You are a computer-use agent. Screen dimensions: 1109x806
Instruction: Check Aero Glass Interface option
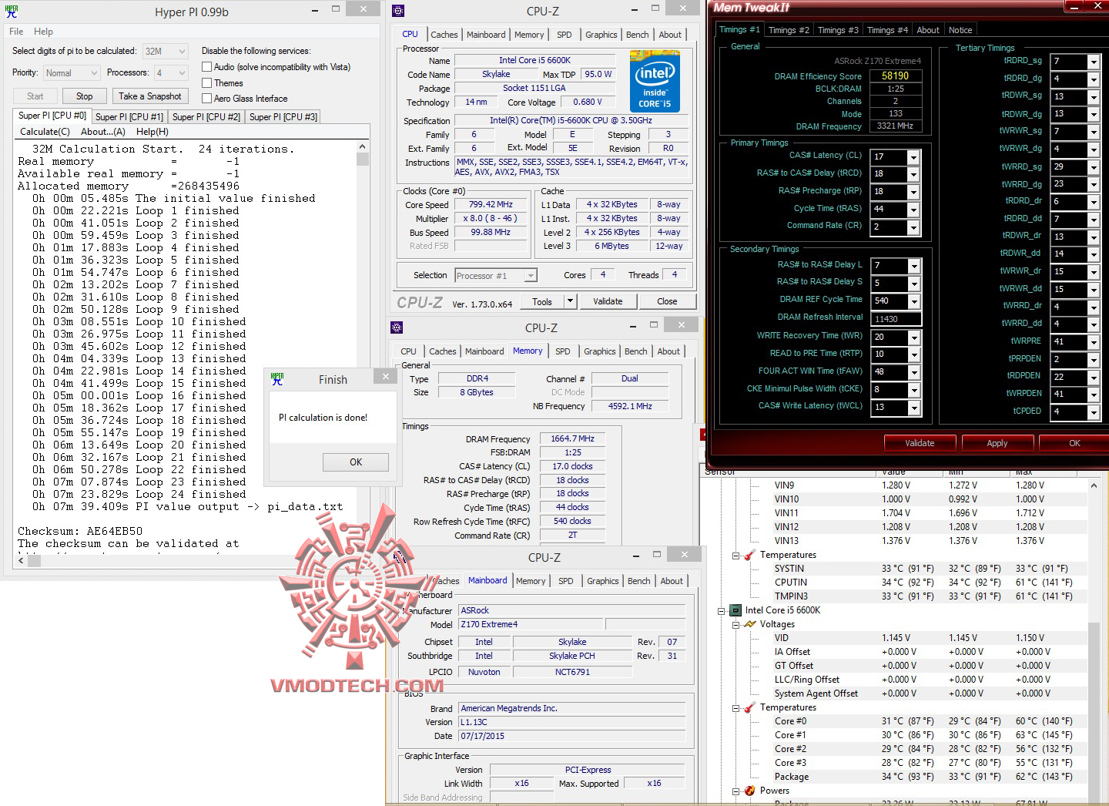(206, 99)
